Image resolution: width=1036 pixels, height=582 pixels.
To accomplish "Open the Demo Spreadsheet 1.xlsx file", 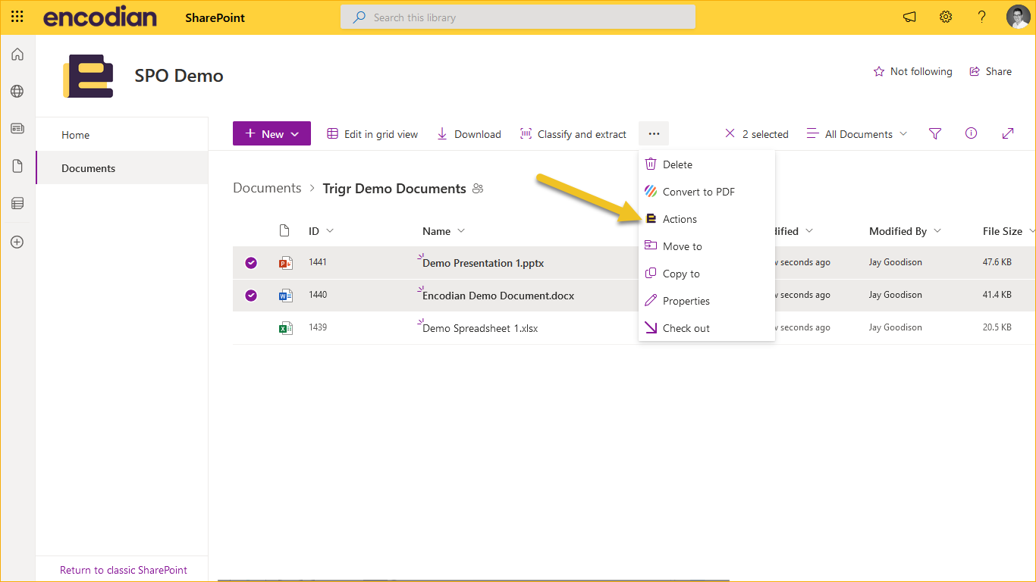I will pos(480,328).
